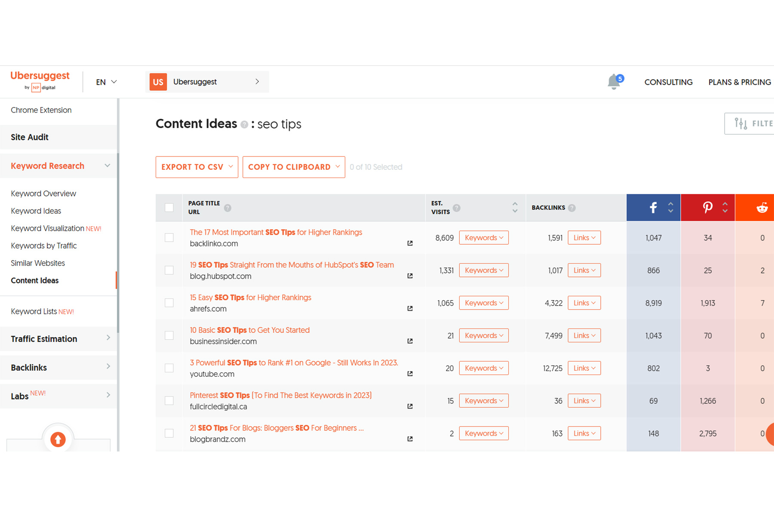This screenshot has width=774, height=516.
Task: Open the Copy to Clipboard dropdown
Action: pos(294,167)
